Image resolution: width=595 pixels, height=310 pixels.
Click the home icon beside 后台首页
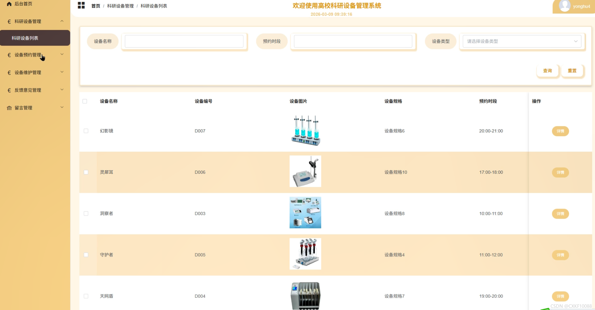coord(9,4)
